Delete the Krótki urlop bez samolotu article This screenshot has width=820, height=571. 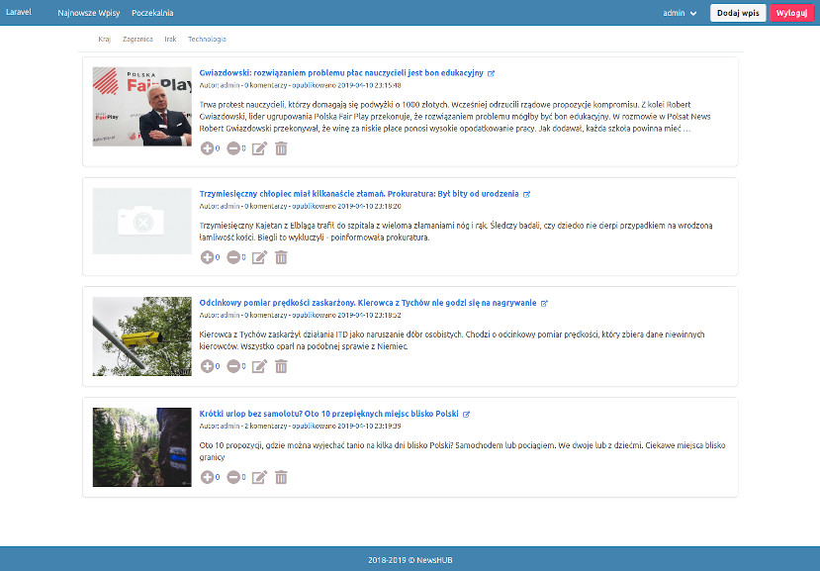(x=281, y=477)
